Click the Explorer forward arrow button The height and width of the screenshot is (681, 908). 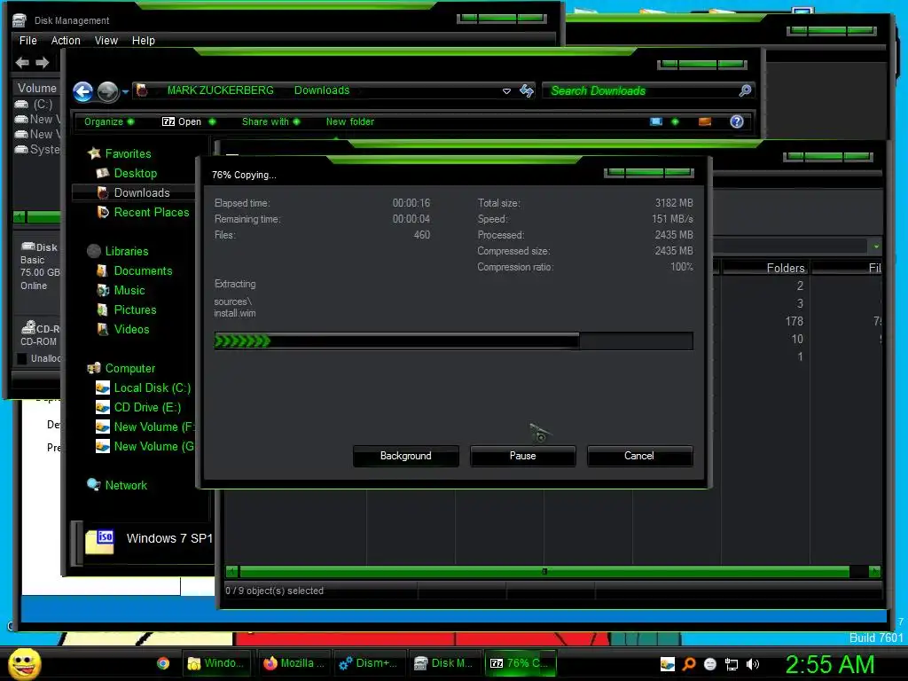tap(107, 91)
